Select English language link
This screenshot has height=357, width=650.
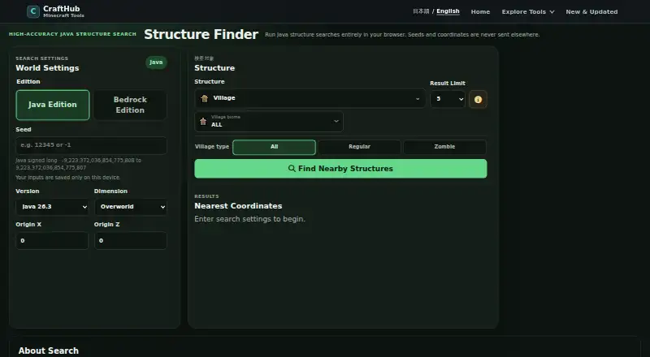pyautogui.click(x=448, y=11)
